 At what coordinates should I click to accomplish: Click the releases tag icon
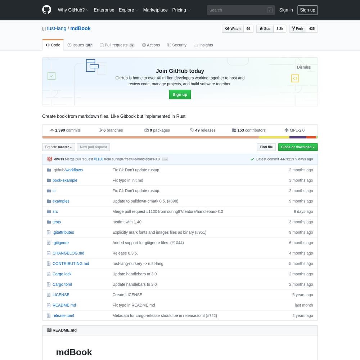pyautogui.click(x=192, y=130)
